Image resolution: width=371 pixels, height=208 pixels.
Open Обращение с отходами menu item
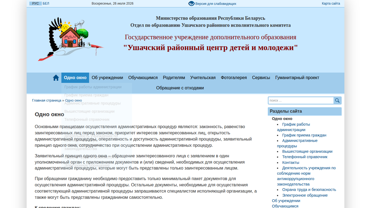pos(180,88)
